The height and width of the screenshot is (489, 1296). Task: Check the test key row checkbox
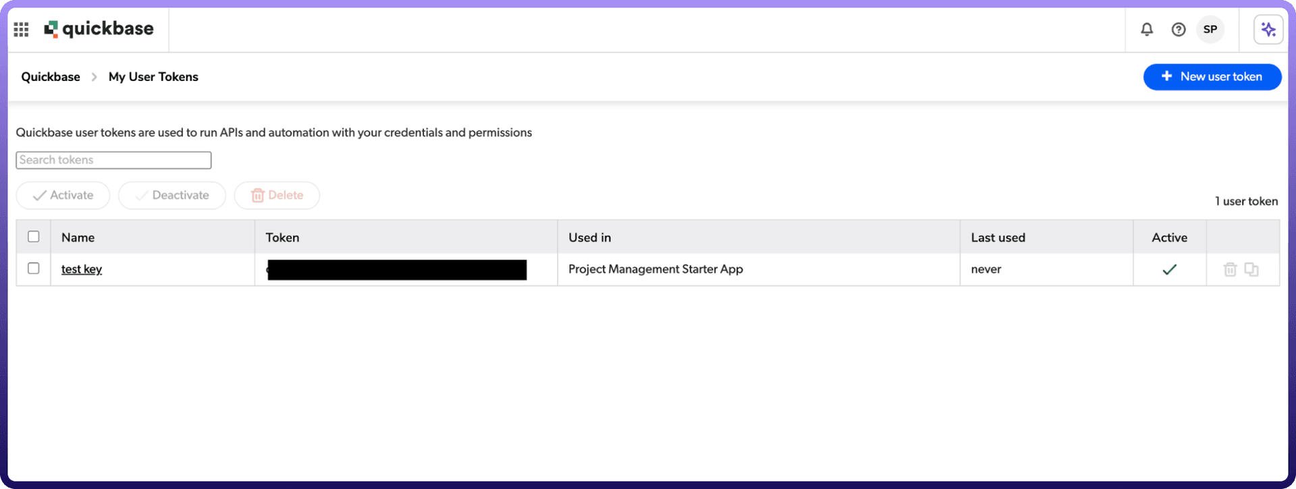(34, 268)
